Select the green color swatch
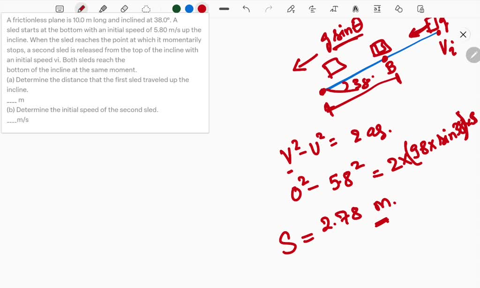This screenshot has height=288, width=480. [176, 8]
